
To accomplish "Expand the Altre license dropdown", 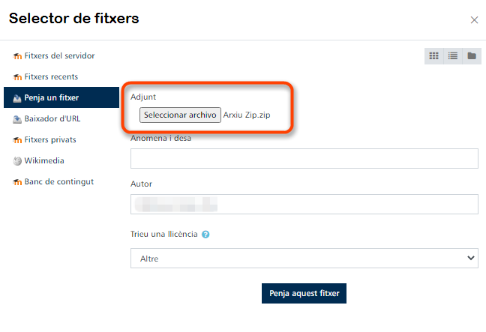I will [x=304, y=259].
